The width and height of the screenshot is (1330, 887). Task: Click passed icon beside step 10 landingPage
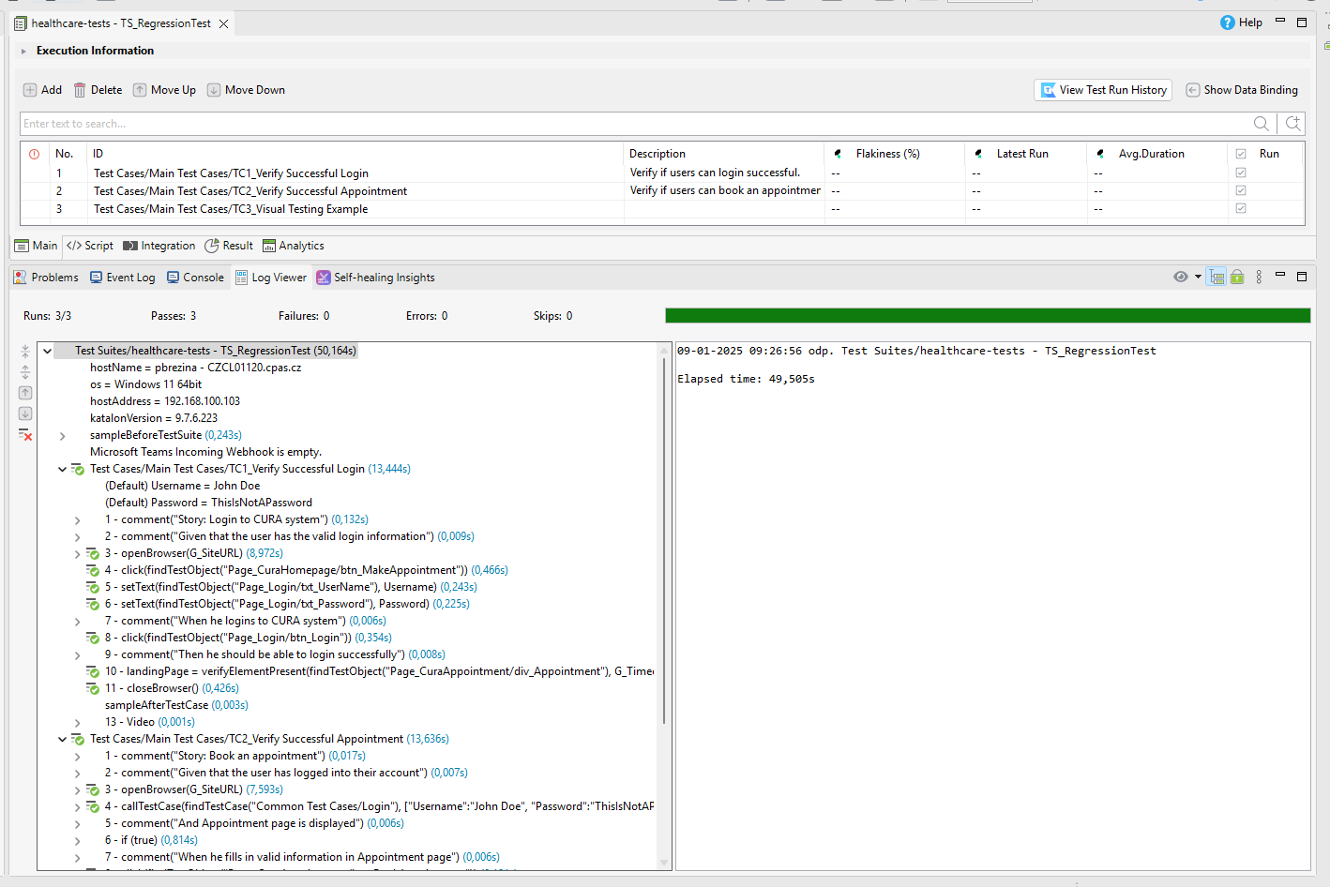tap(93, 671)
